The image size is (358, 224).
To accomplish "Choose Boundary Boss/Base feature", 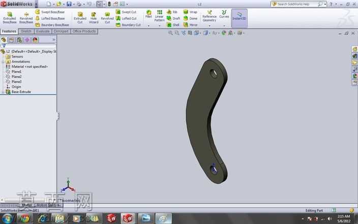I will click(52, 24).
